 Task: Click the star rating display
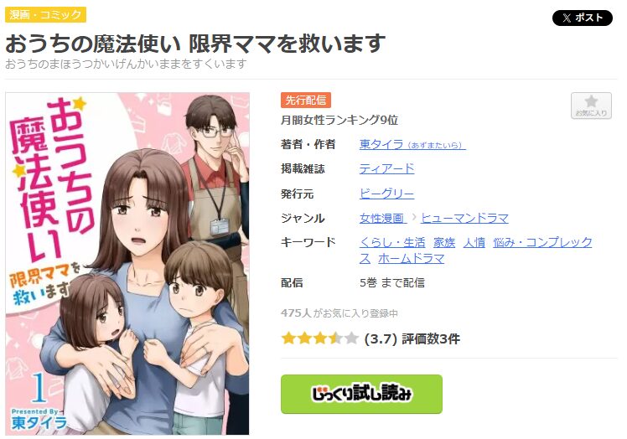pyautogui.click(x=320, y=338)
